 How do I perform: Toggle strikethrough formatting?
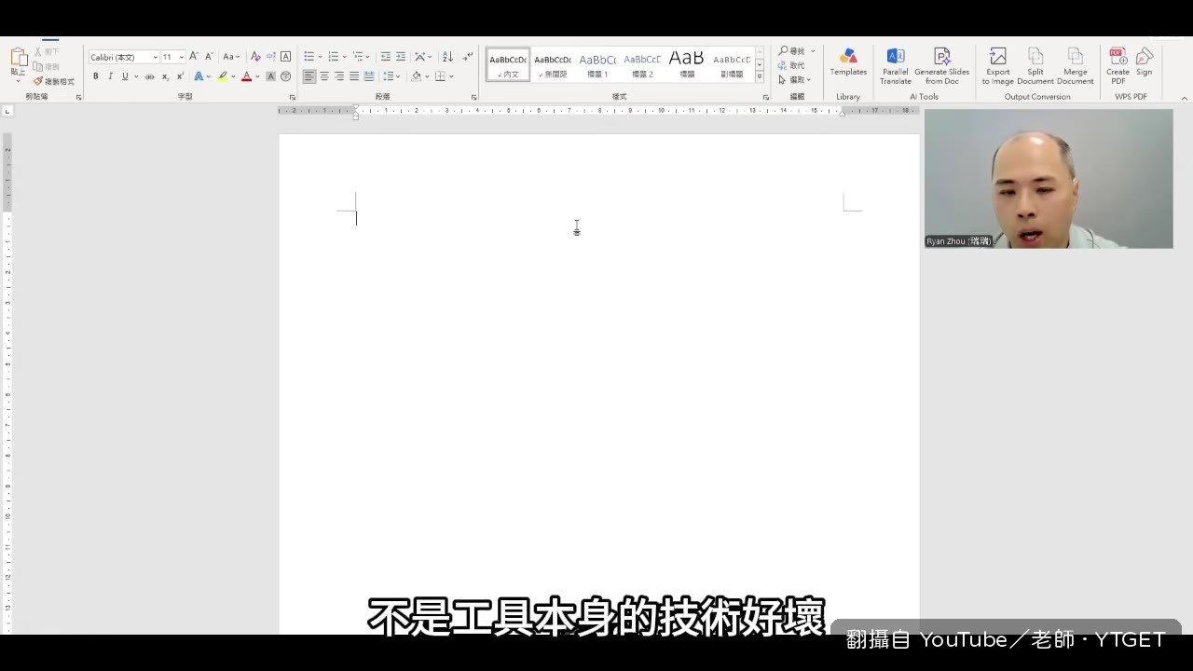coord(149,76)
